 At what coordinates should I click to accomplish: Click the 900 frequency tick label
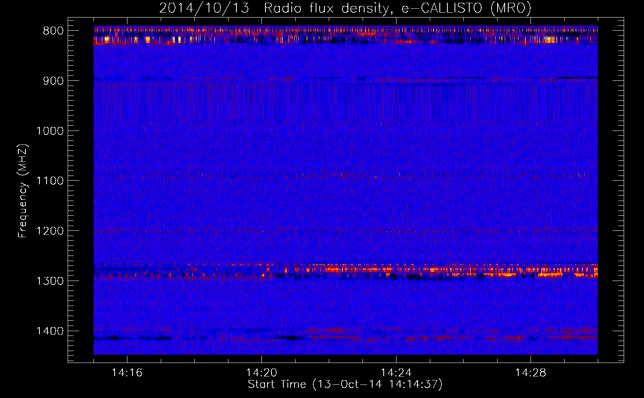[53, 81]
